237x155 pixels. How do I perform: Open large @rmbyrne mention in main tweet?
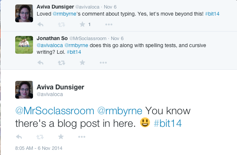coord(120,111)
